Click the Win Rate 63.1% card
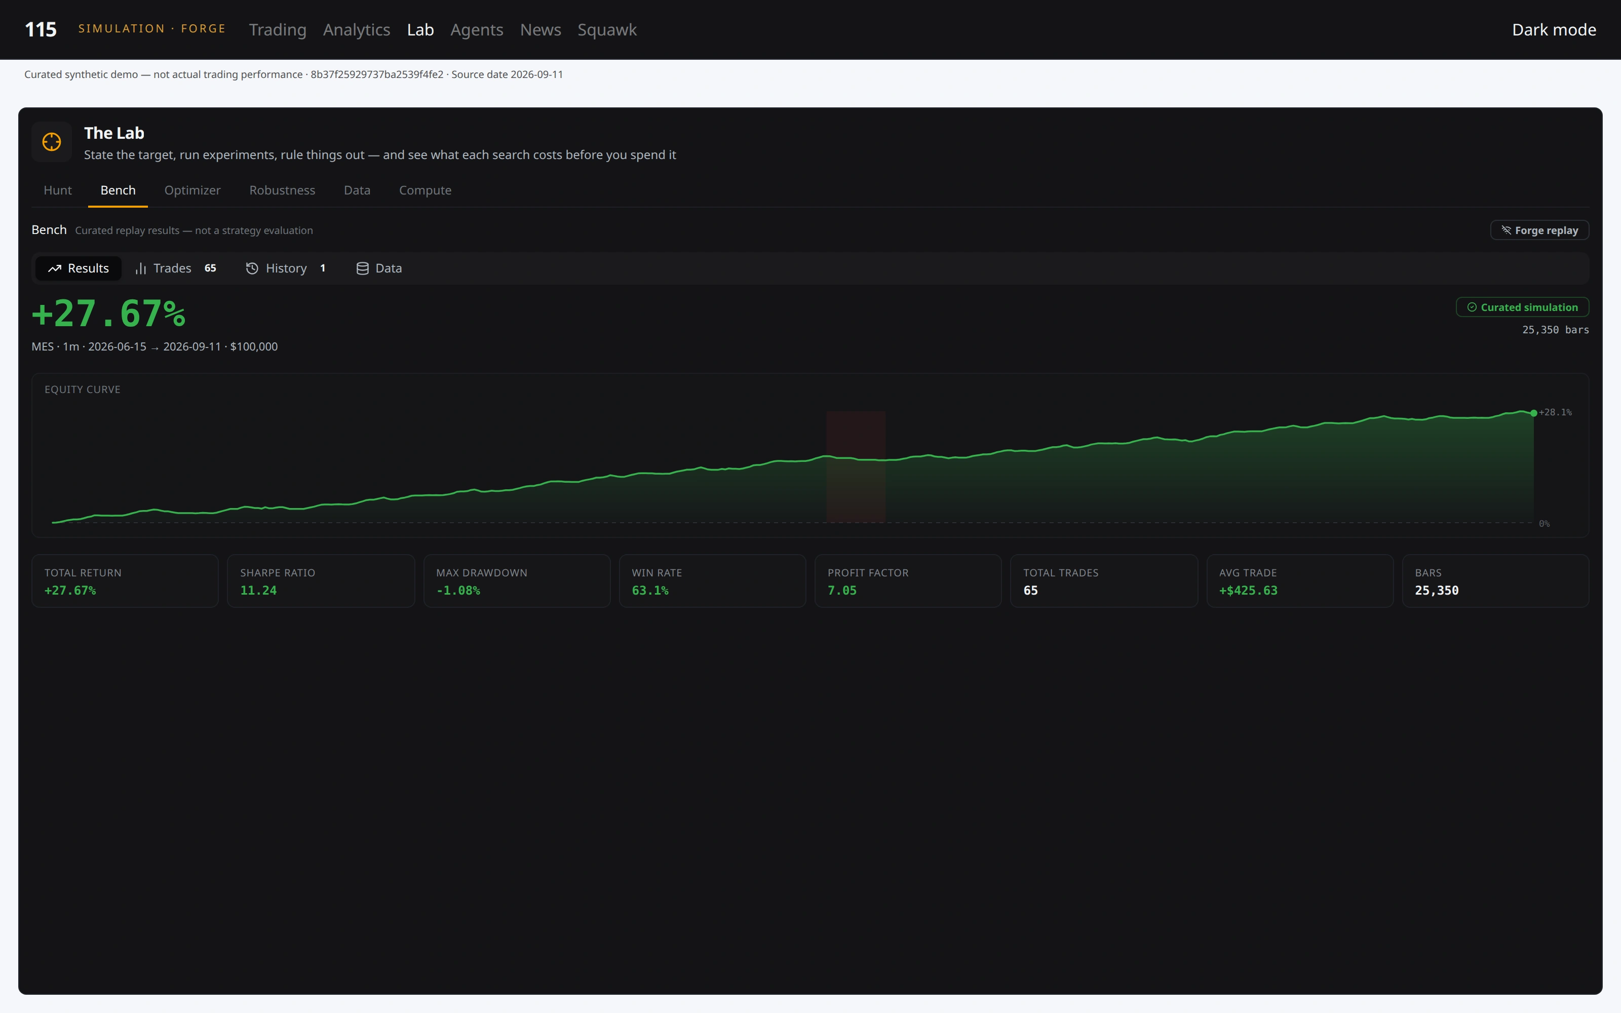 click(712, 581)
